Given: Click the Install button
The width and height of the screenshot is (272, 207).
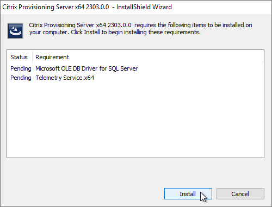Looking at the screenshot, I should 188,194.
